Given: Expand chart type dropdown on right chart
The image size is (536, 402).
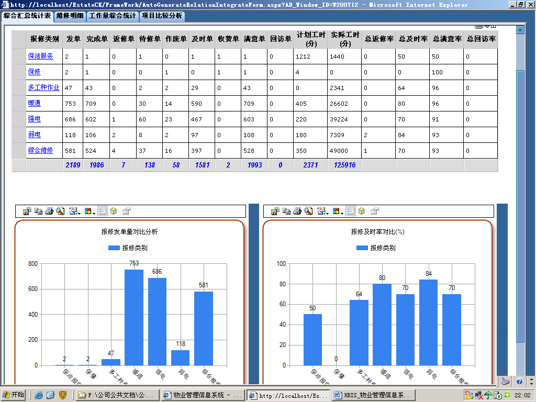Looking at the screenshot, I should tap(322, 211).
